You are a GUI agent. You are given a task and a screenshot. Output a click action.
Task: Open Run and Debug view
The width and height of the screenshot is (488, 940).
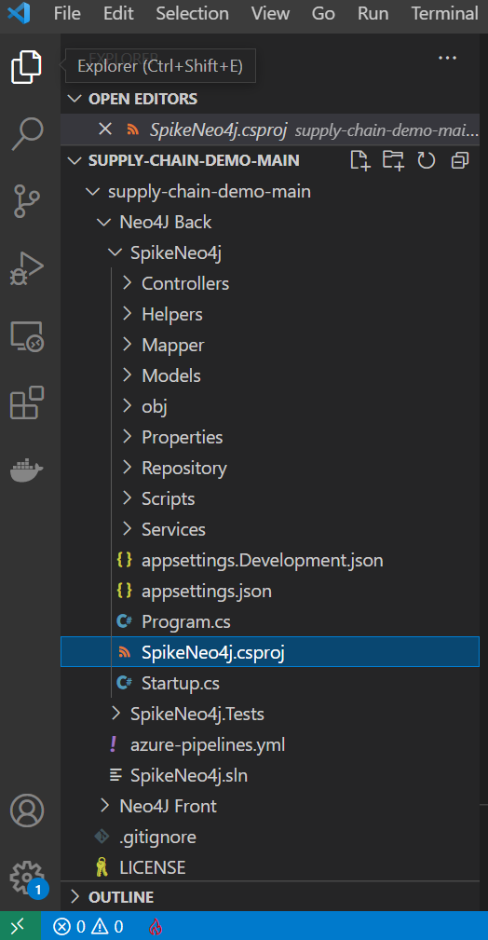pos(27,268)
